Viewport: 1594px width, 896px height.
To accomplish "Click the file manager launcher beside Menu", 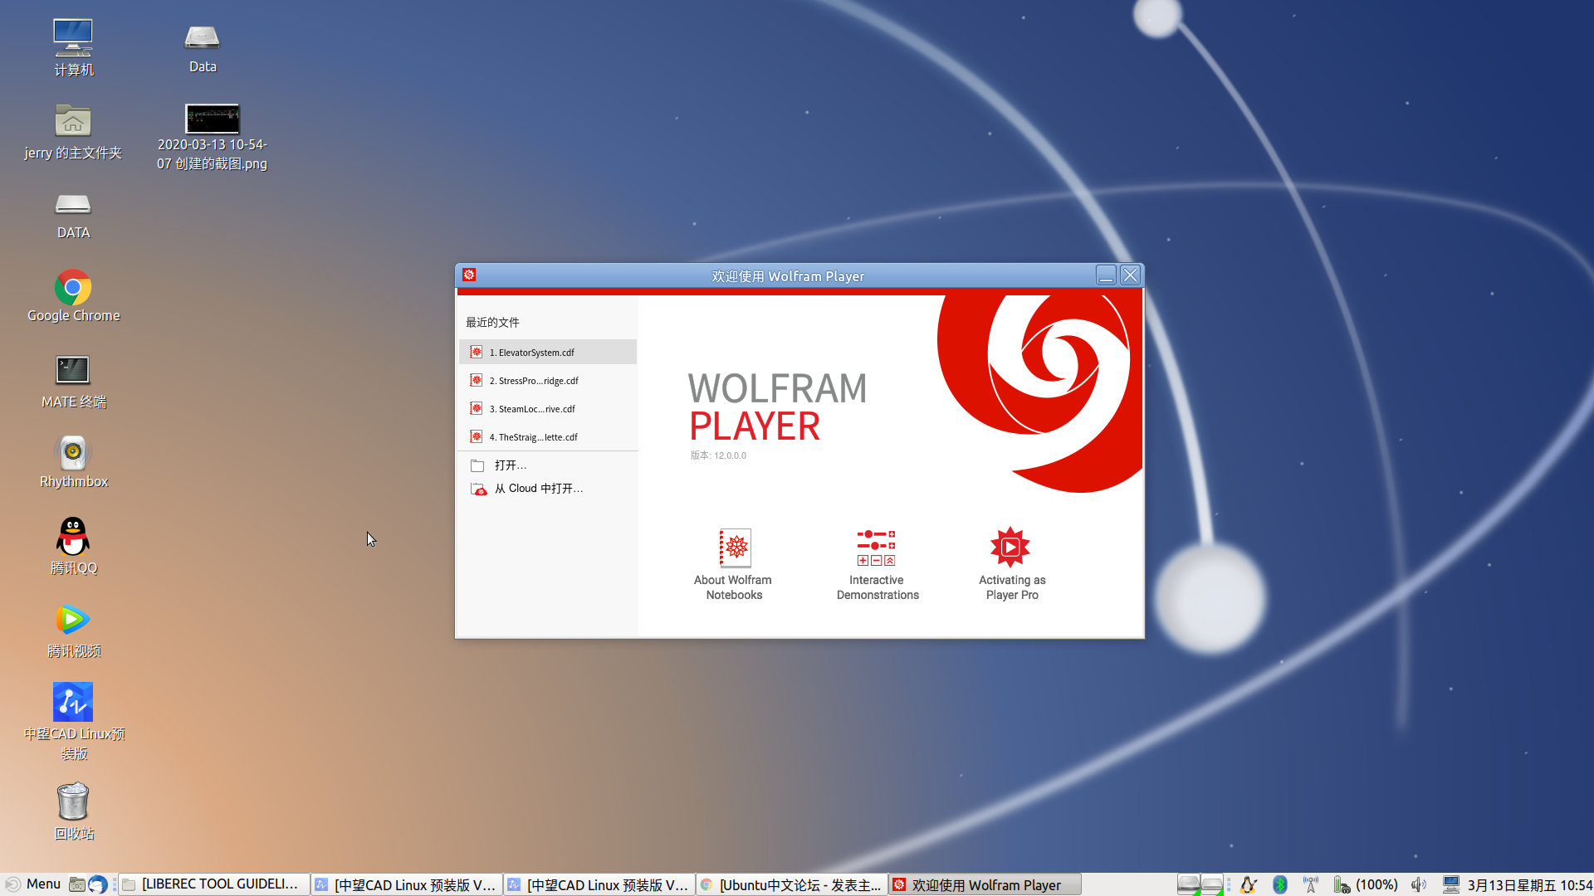I will (x=77, y=884).
